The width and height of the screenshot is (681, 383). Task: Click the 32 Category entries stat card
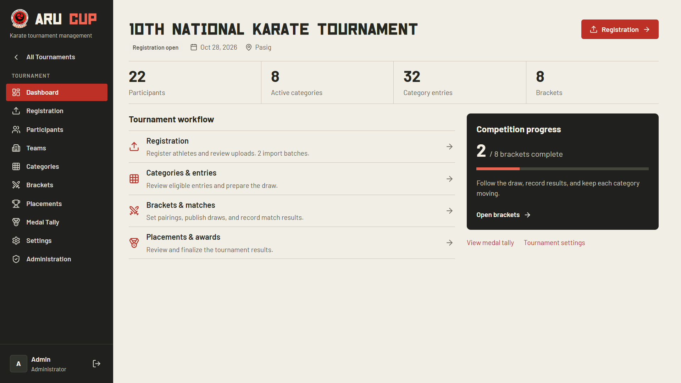click(460, 83)
